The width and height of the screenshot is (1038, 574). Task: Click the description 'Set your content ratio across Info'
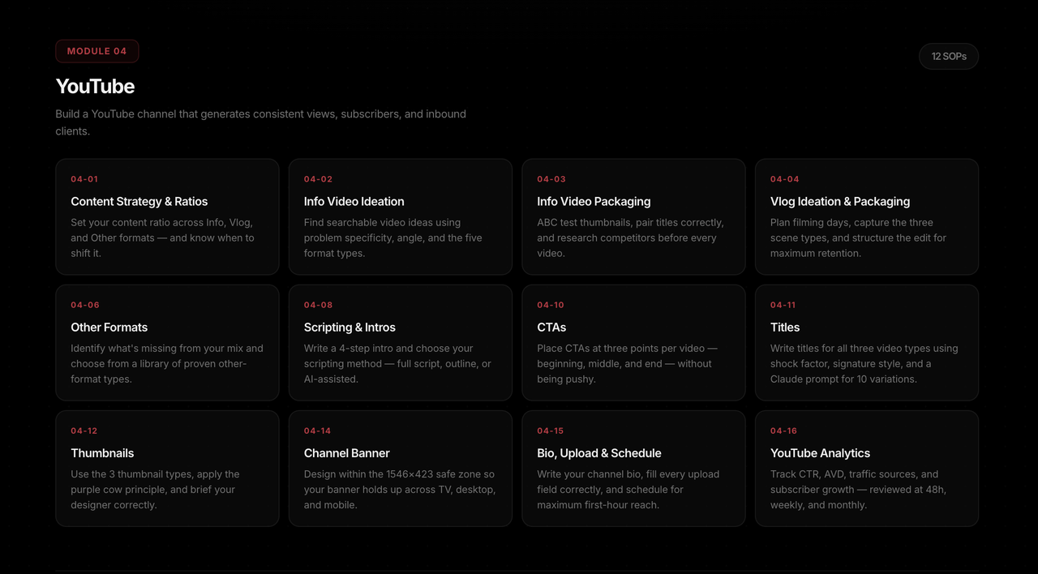pyautogui.click(x=162, y=238)
